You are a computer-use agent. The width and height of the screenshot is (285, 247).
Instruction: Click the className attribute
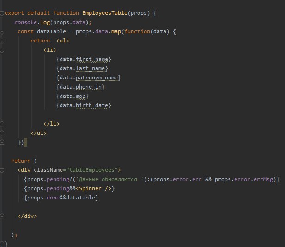pyautogui.click(x=48, y=170)
